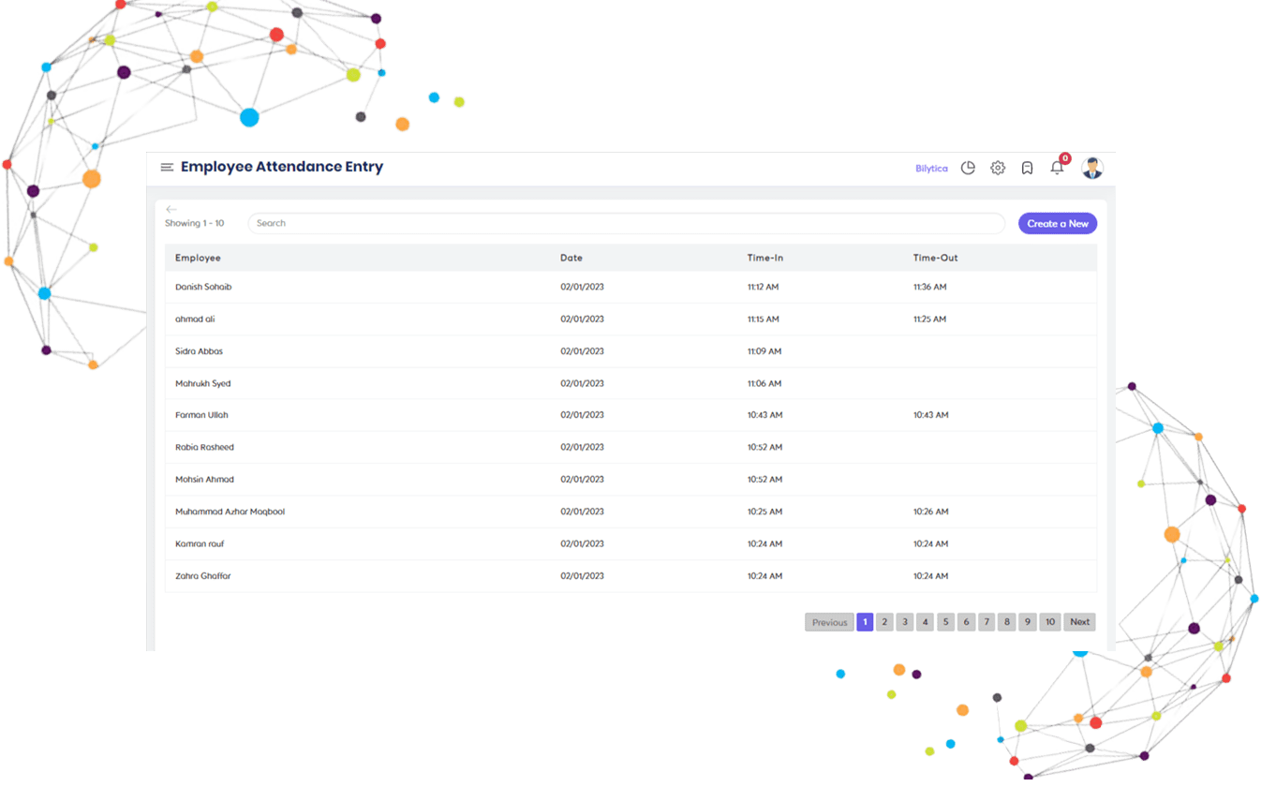1261x802 pixels.
Task: Open the settings gear icon
Action: 998,168
